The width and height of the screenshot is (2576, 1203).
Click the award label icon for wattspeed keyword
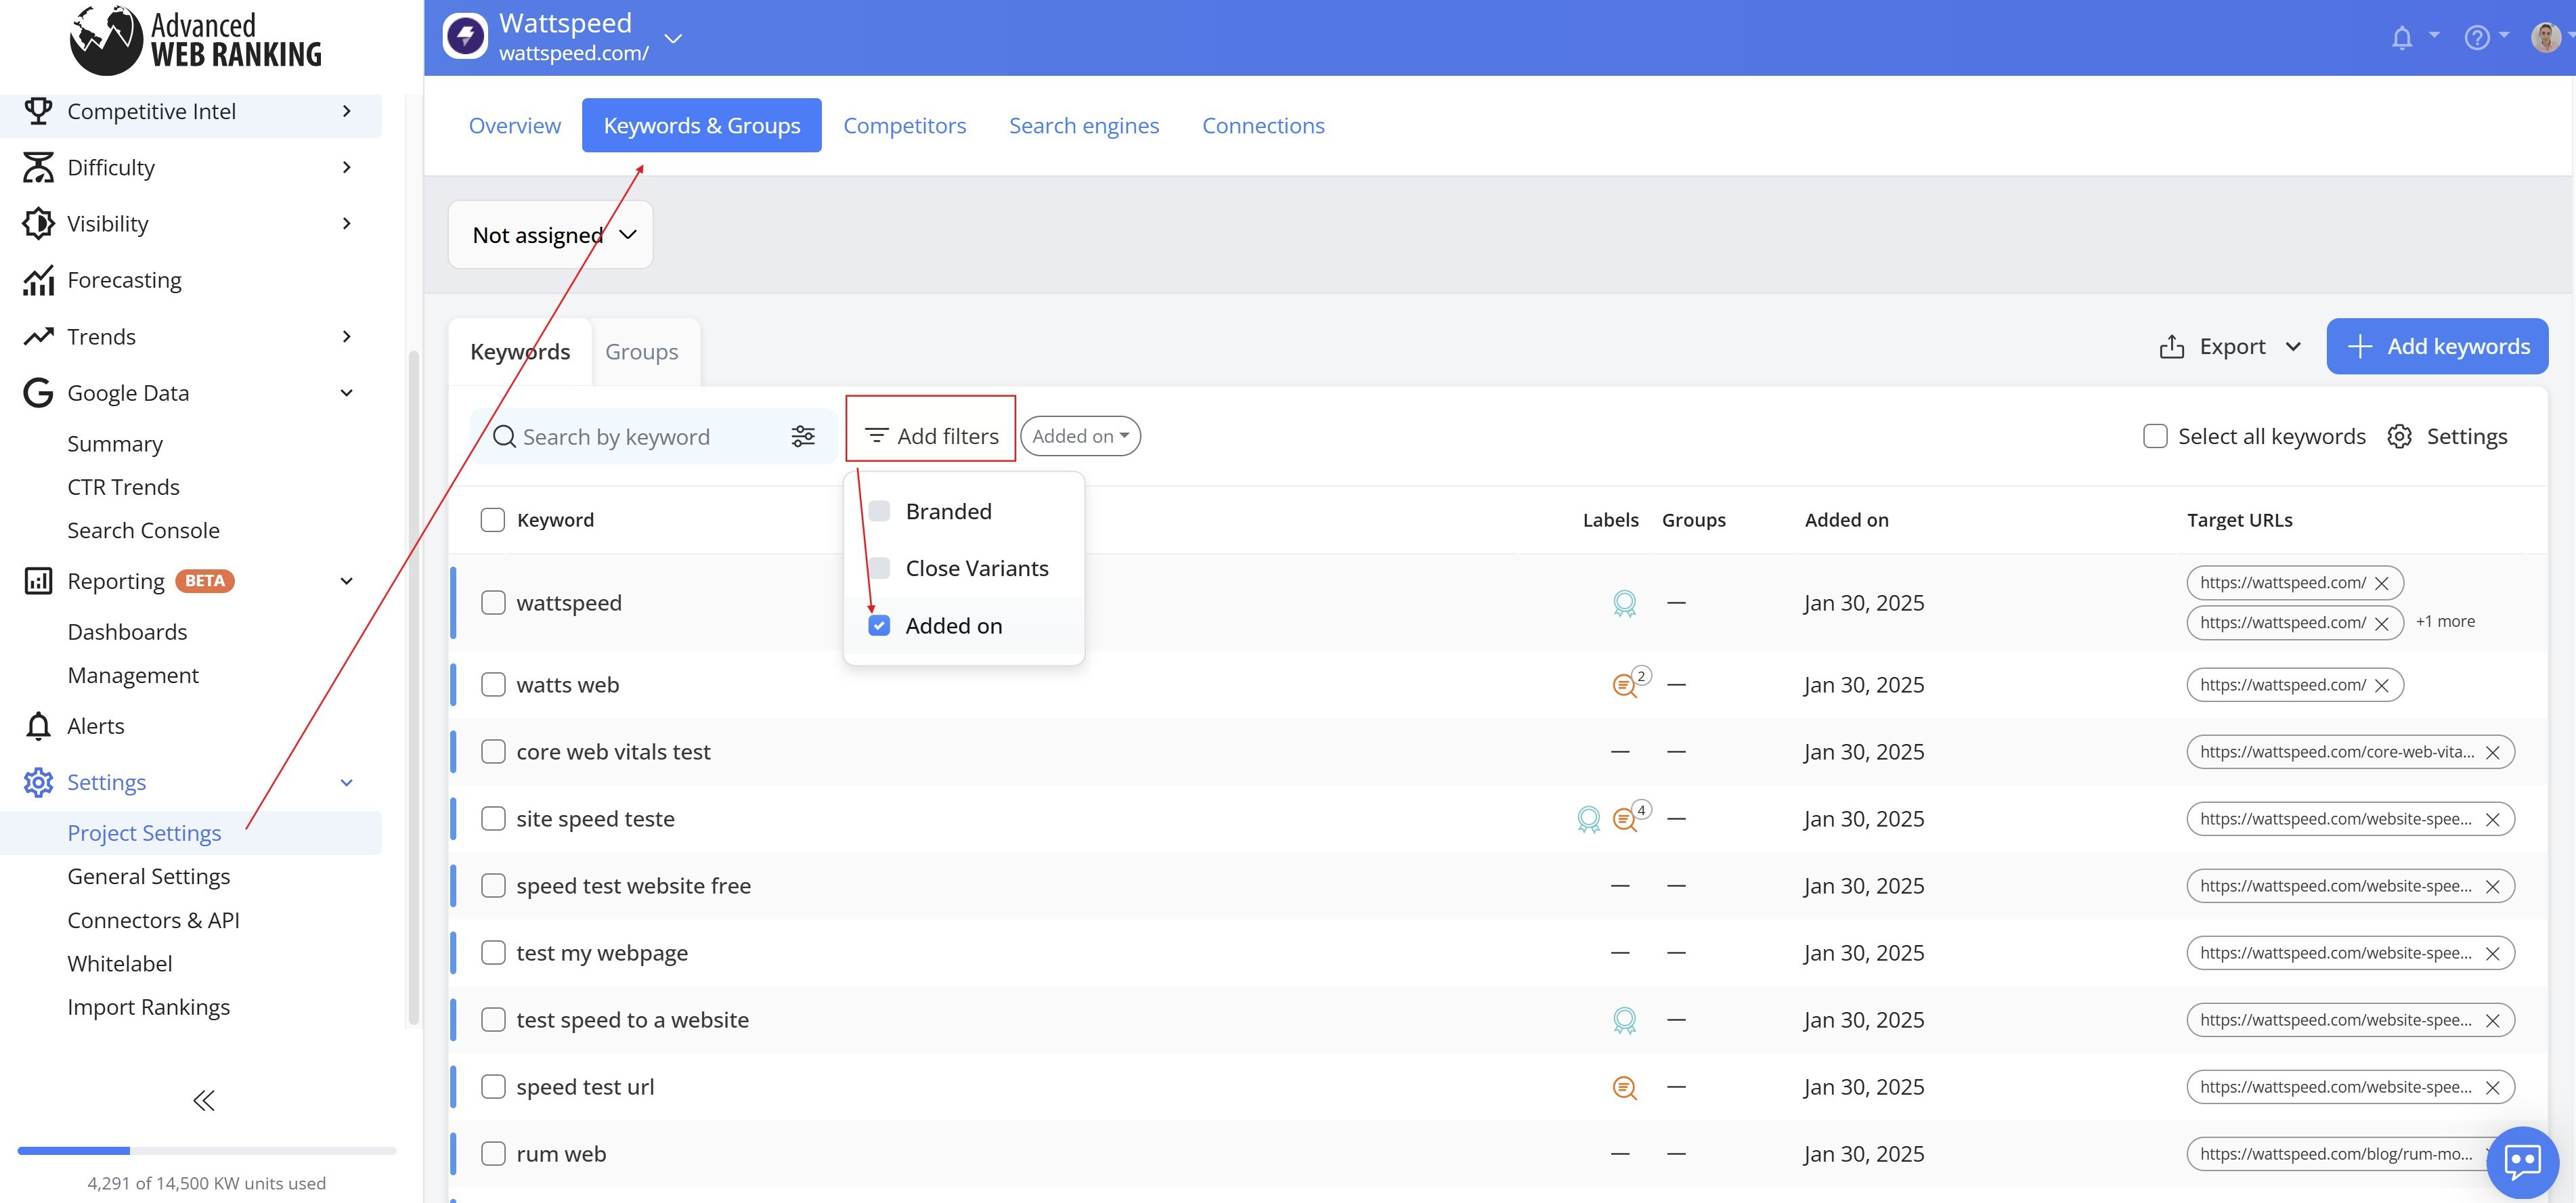(x=1624, y=603)
